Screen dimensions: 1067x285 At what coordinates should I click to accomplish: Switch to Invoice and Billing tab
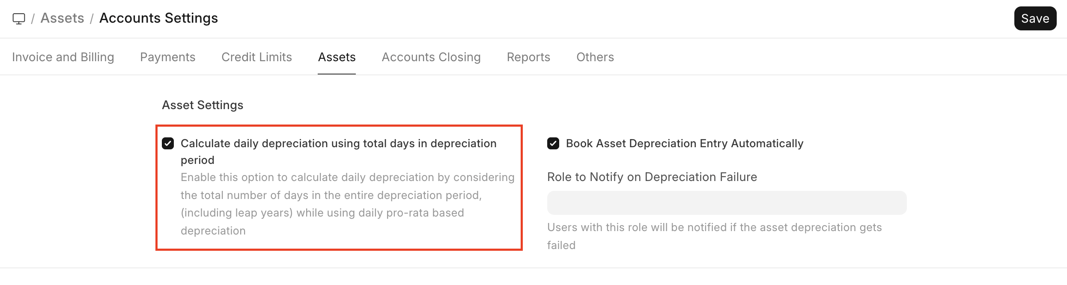click(x=63, y=57)
